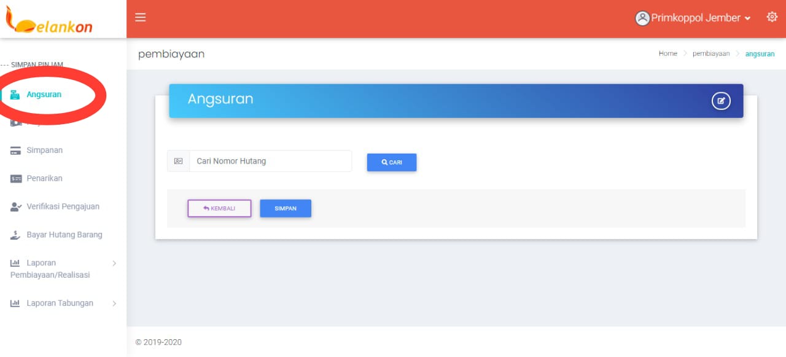
Task: Select Angsuran in the sidebar menu
Action: point(44,95)
